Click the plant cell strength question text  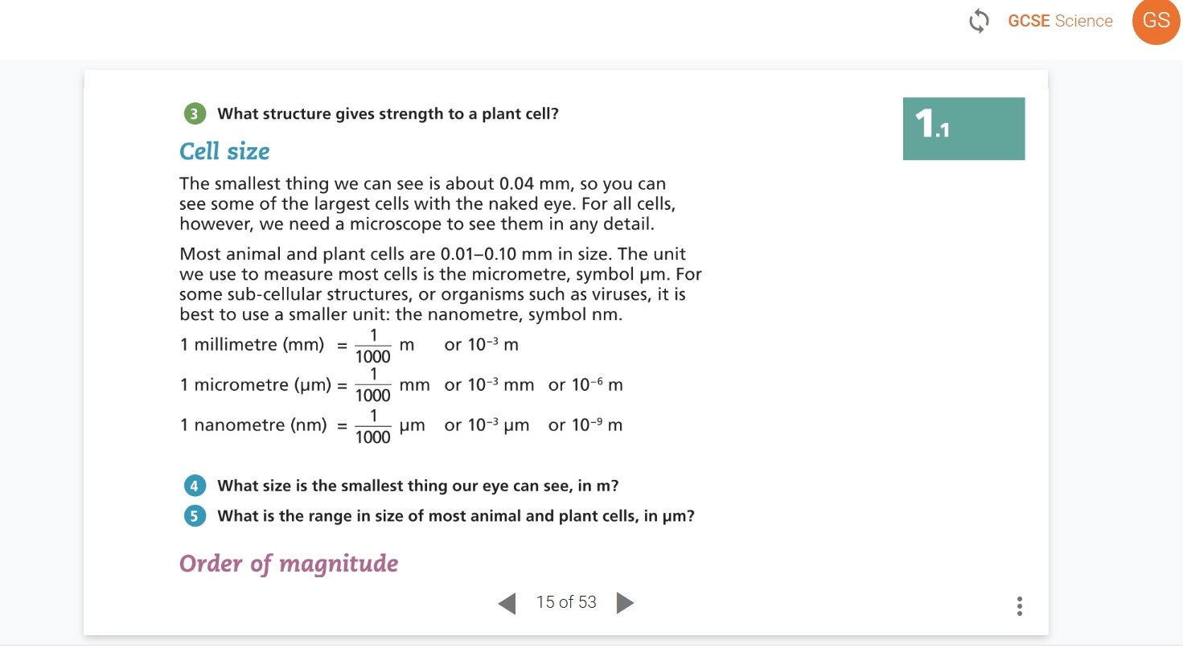(388, 114)
